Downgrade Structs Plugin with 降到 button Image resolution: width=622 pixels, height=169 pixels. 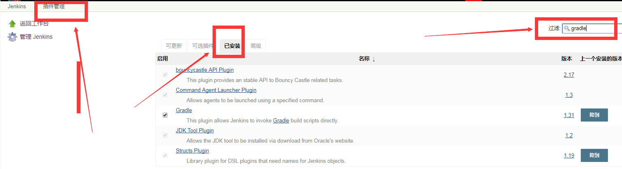(x=594, y=155)
